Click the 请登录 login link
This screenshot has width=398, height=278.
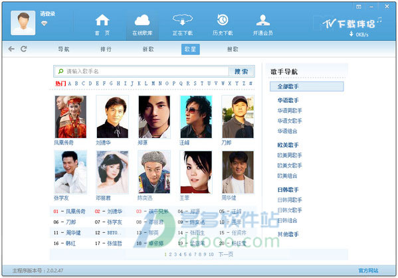coord(47,14)
